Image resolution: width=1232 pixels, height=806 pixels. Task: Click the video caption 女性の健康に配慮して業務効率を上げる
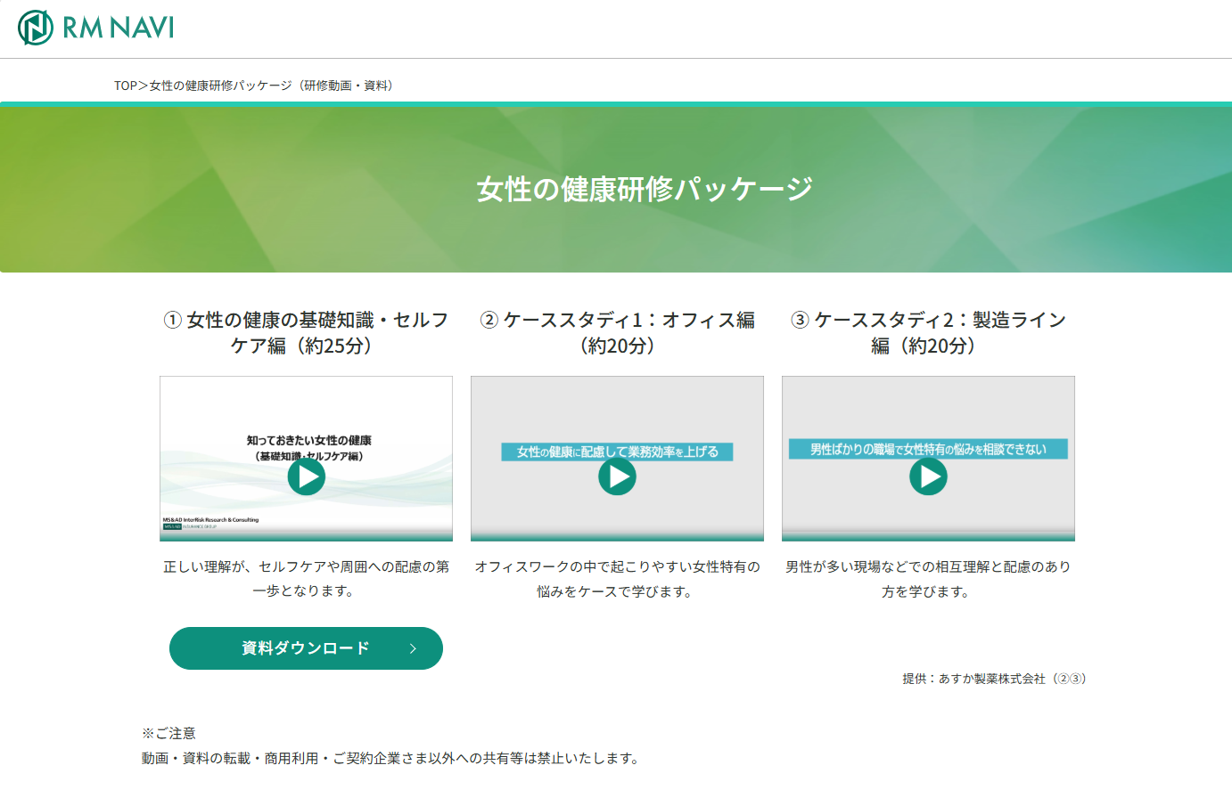coord(617,452)
